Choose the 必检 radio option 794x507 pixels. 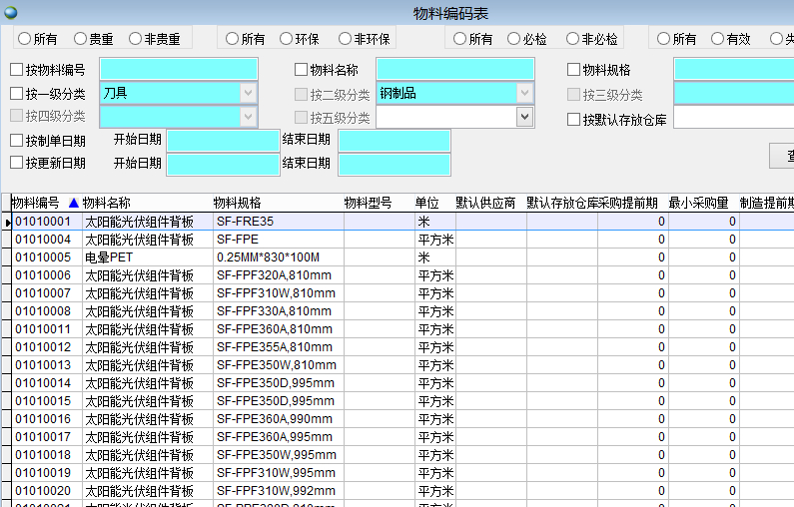pos(514,39)
